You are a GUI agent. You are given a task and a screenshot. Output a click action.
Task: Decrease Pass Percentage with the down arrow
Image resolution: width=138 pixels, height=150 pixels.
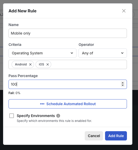coord(123,85)
